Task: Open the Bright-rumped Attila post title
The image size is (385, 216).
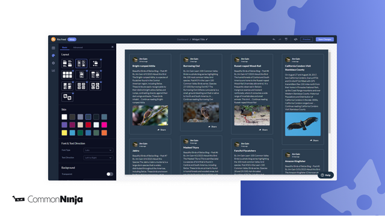Action: (144, 66)
